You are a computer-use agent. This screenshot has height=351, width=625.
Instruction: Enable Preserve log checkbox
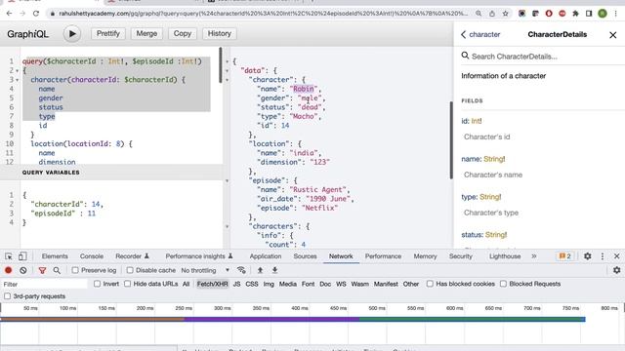(x=75, y=270)
